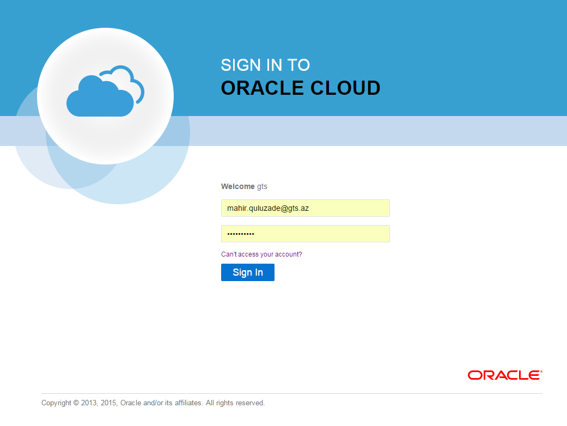Open the Can't access your account link
The image size is (567, 426).
261,254
